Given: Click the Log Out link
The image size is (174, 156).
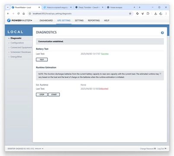Looking at the screenshot, I should tap(162, 149).
